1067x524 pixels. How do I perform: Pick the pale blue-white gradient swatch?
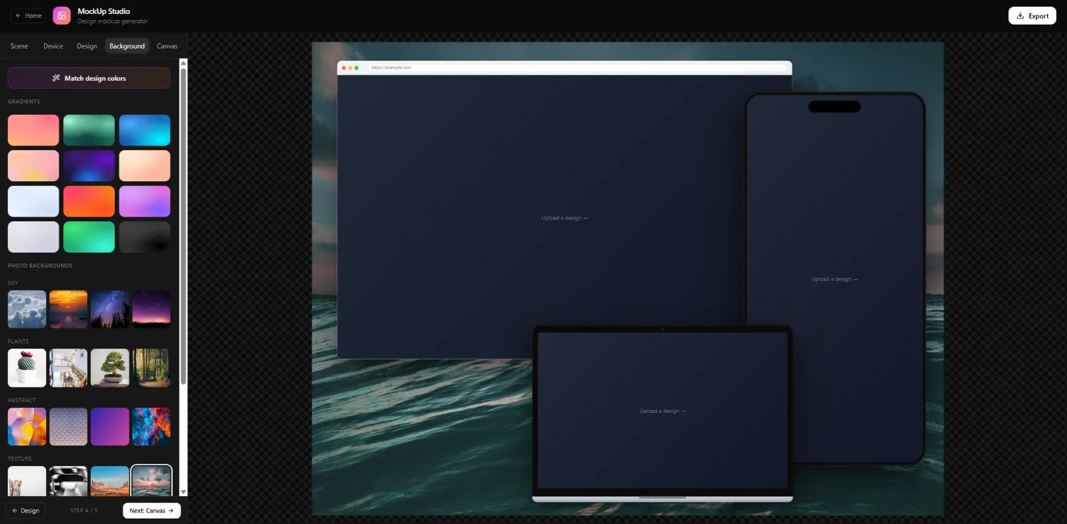(33, 201)
